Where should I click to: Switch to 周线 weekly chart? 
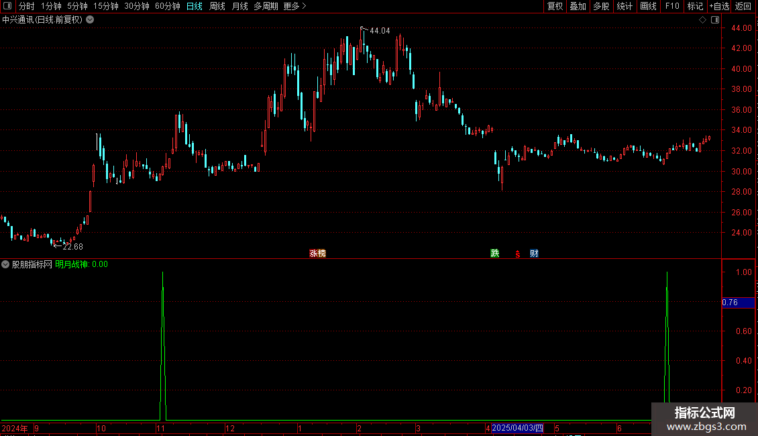217,6
